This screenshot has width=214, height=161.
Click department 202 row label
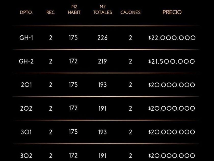pyautogui.click(x=26, y=108)
